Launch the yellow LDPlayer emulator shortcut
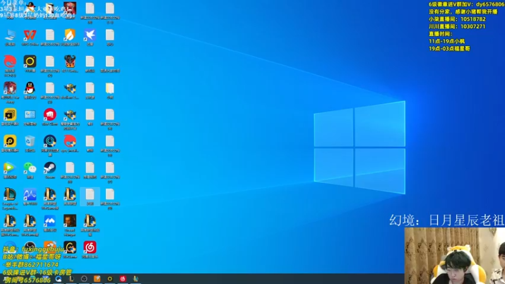This screenshot has width=505, height=284. click(10, 141)
